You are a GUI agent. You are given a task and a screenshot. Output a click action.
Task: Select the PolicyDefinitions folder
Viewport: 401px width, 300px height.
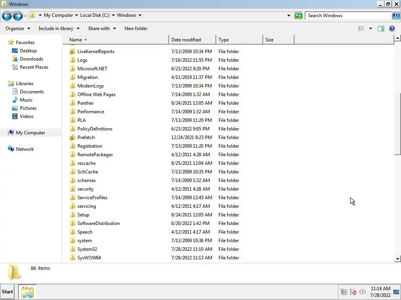click(95, 129)
